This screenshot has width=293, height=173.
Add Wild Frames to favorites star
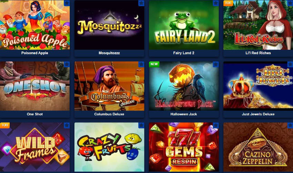click(x=67, y=125)
